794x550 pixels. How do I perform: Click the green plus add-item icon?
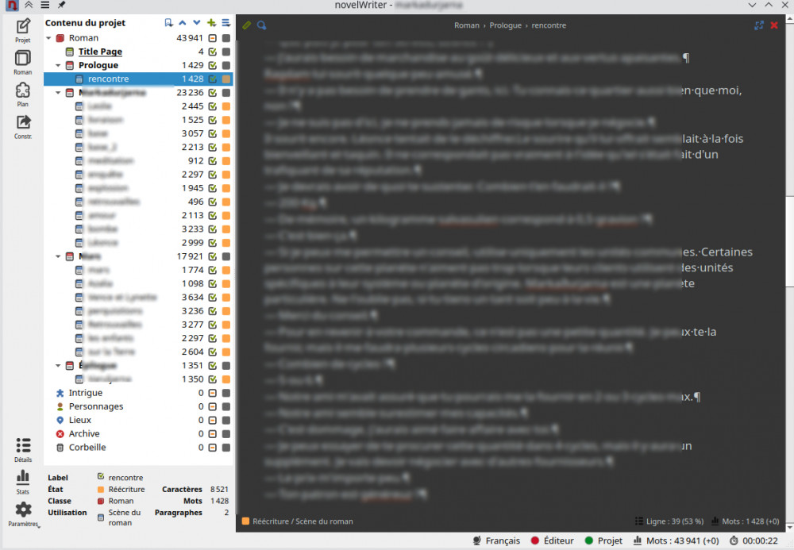click(x=211, y=23)
